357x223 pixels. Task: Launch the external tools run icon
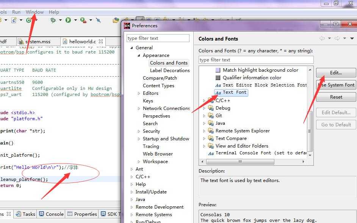pos(83,20)
